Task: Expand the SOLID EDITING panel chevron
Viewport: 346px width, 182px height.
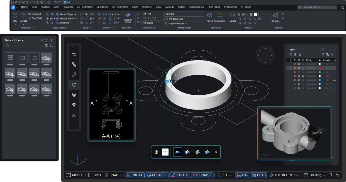Action: pyautogui.click(x=68, y=28)
